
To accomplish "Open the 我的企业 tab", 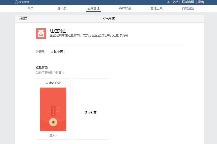I will pos(188,8).
